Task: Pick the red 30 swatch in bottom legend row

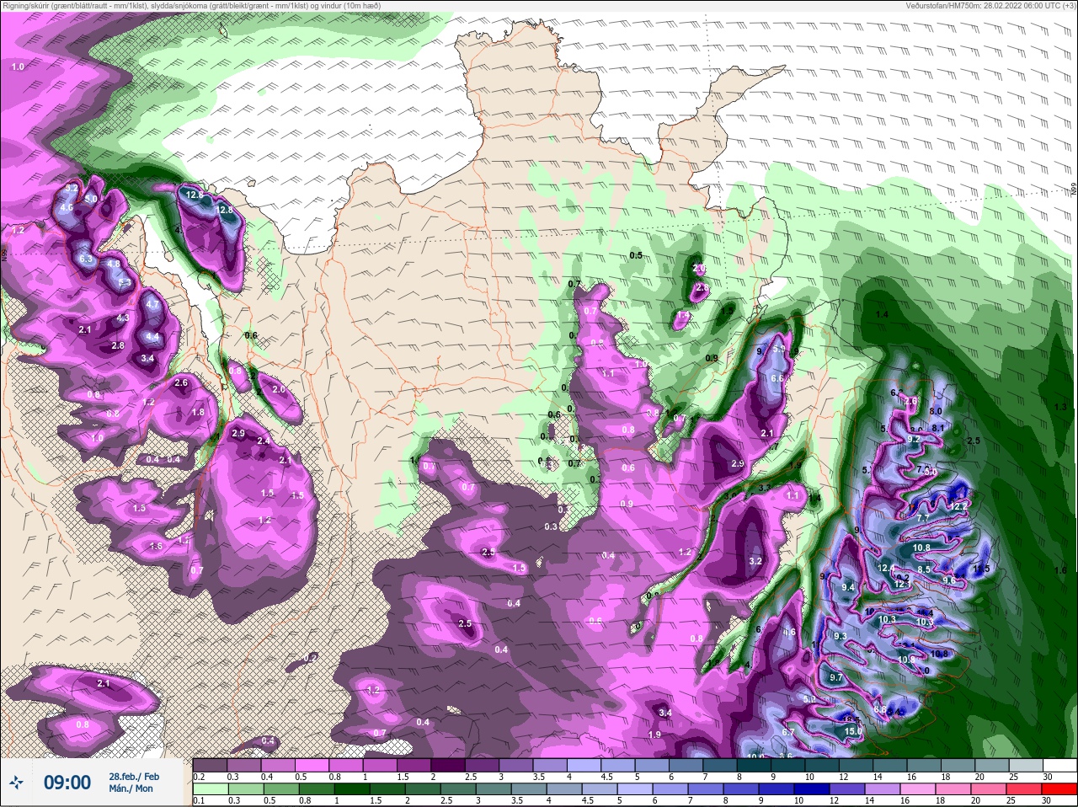Action: tap(1059, 789)
